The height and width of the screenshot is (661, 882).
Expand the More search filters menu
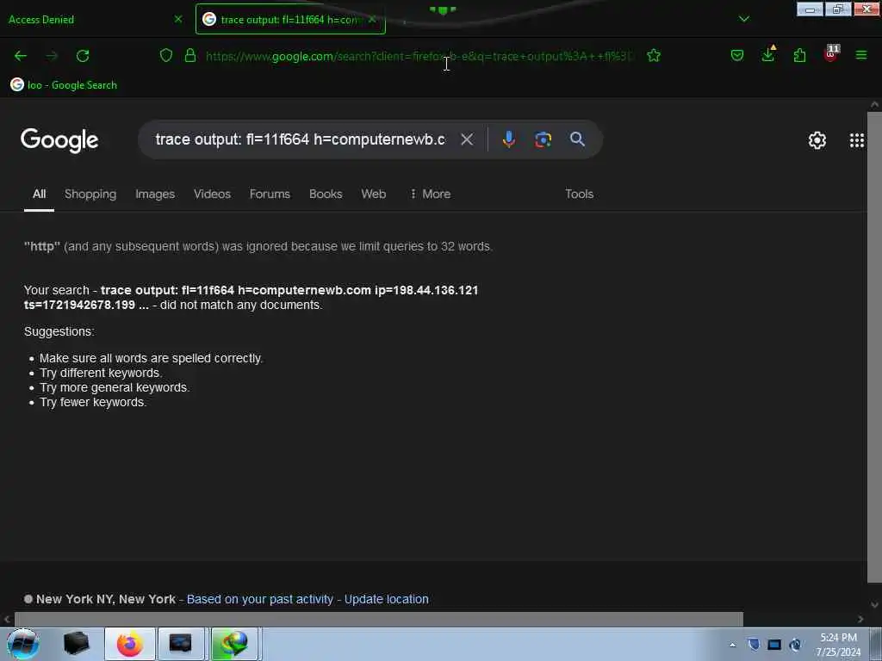click(431, 194)
